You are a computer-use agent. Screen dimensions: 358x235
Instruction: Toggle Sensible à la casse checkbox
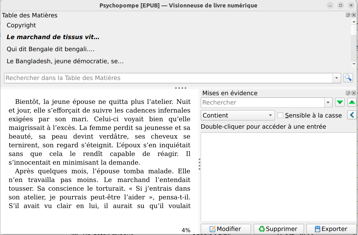[280, 115]
